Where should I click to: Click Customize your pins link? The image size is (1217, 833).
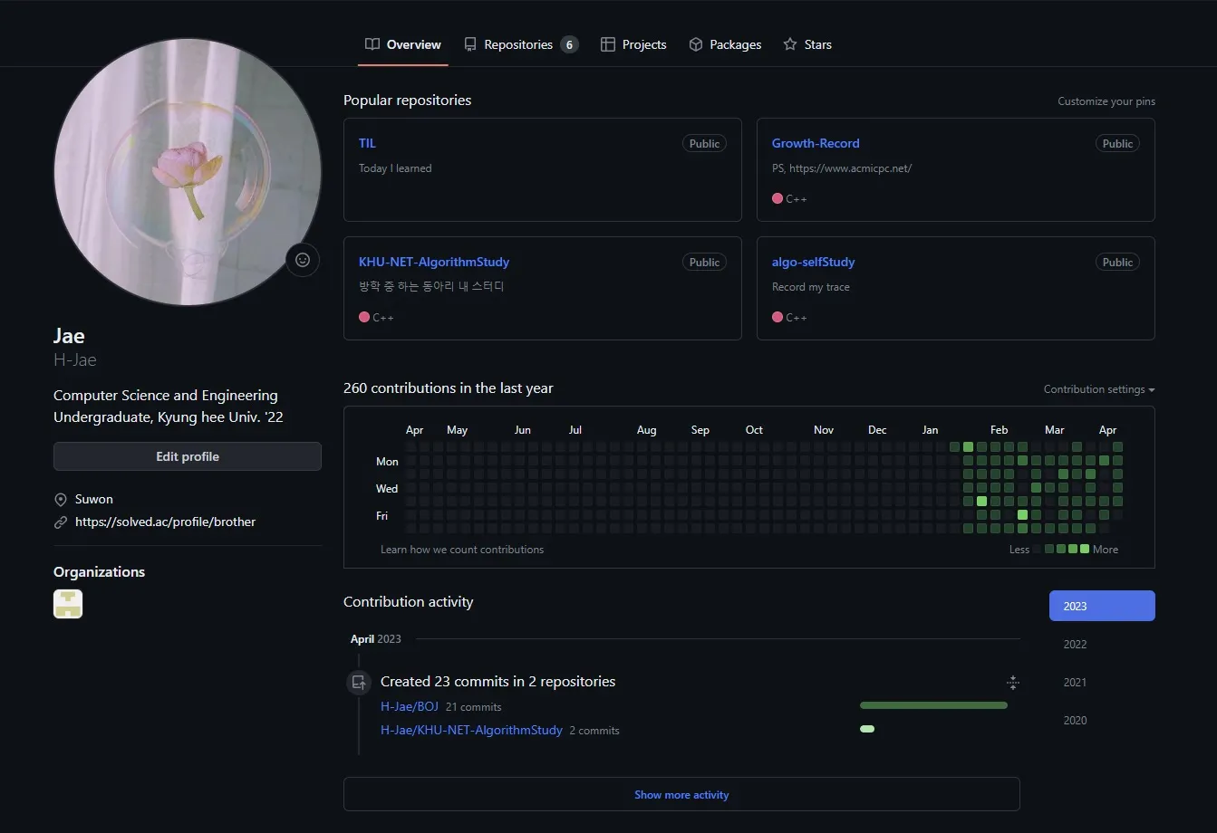pyautogui.click(x=1106, y=101)
